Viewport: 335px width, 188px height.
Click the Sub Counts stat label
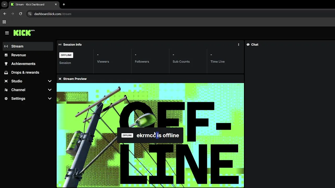pyautogui.click(x=181, y=62)
